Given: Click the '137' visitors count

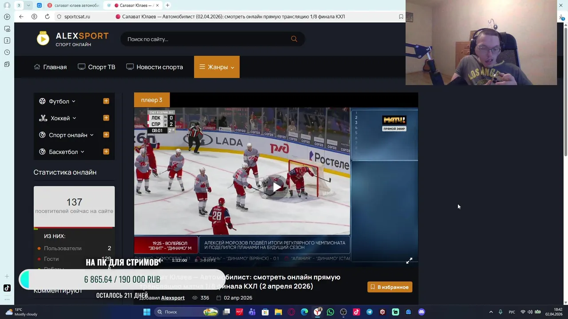Looking at the screenshot, I should pyautogui.click(x=74, y=202).
